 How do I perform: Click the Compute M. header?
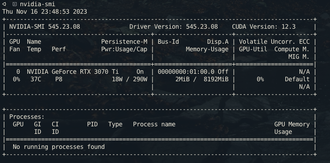click(292, 49)
